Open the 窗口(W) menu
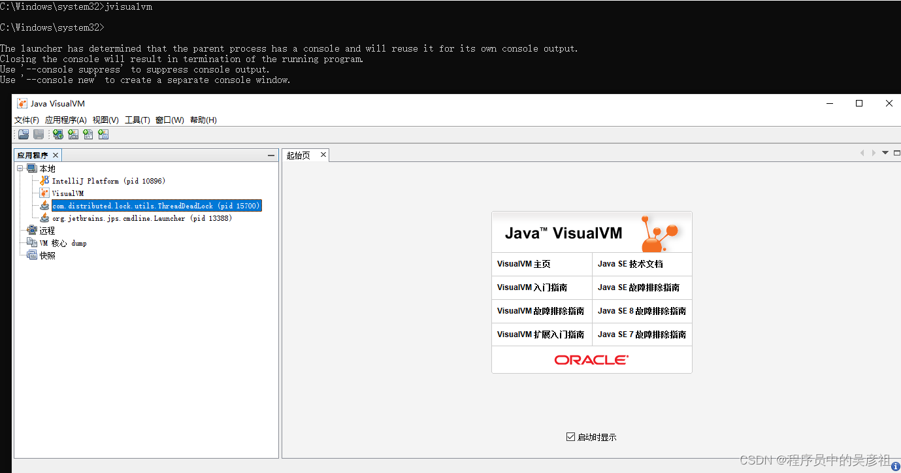 click(170, 120)
